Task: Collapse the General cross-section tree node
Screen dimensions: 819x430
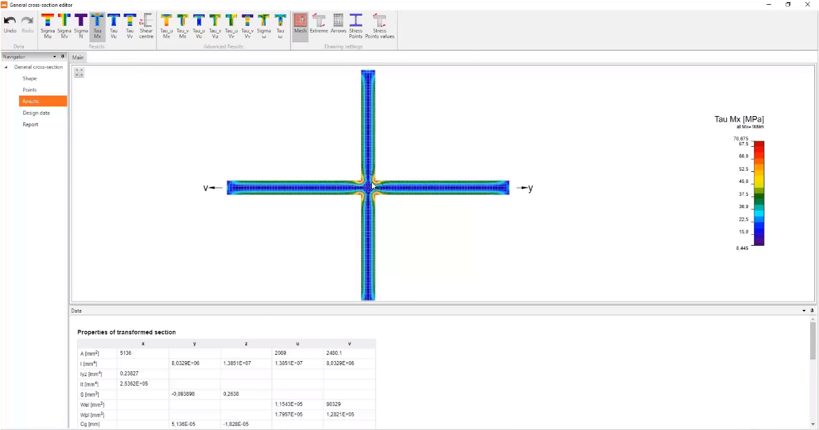Action: pos(6,67)
